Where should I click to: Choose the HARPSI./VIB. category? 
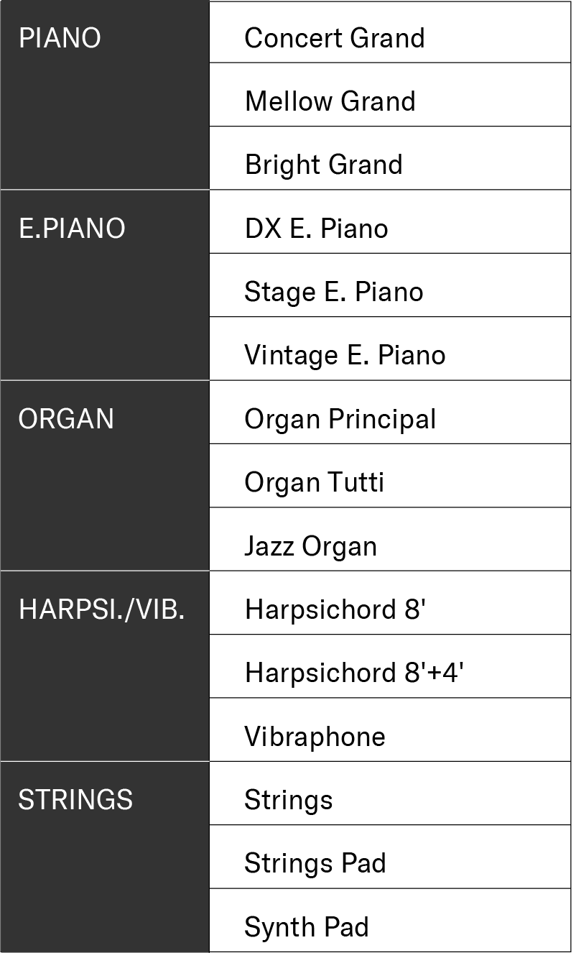(101, 609)
